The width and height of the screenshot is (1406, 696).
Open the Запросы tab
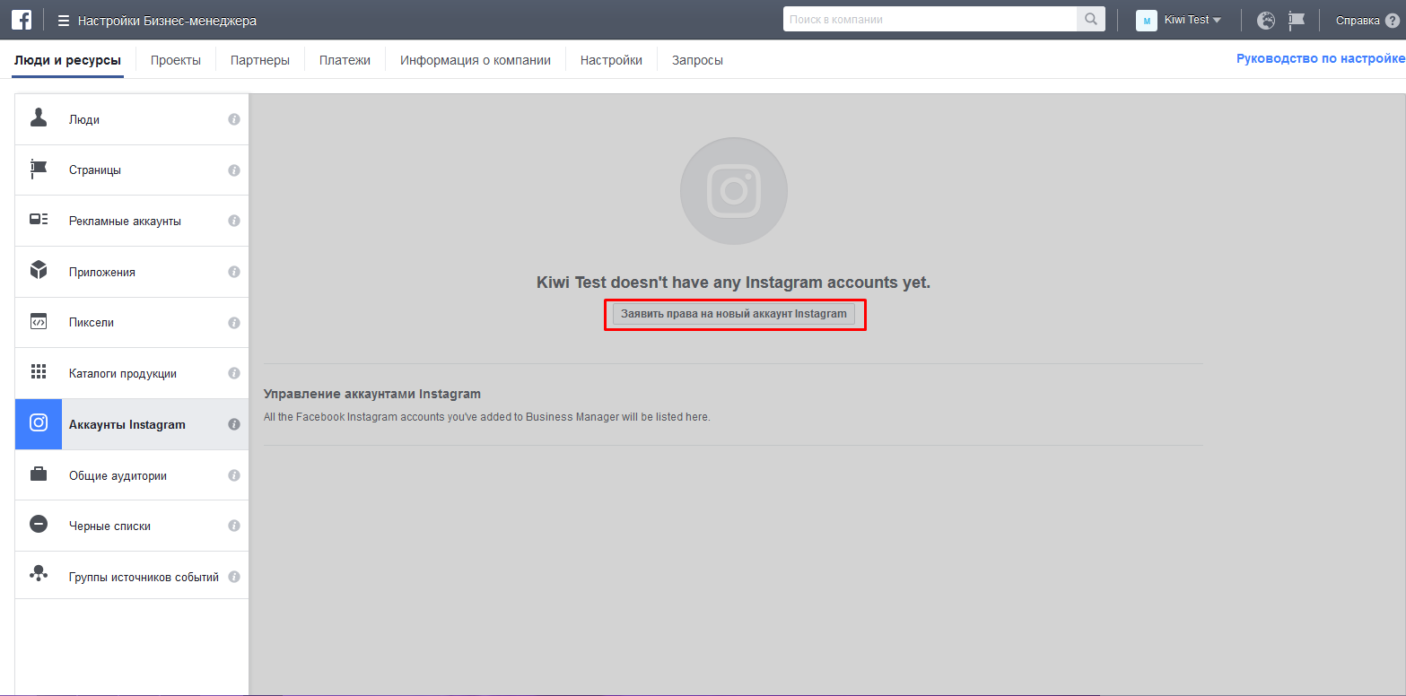click(x=697, y=60)
